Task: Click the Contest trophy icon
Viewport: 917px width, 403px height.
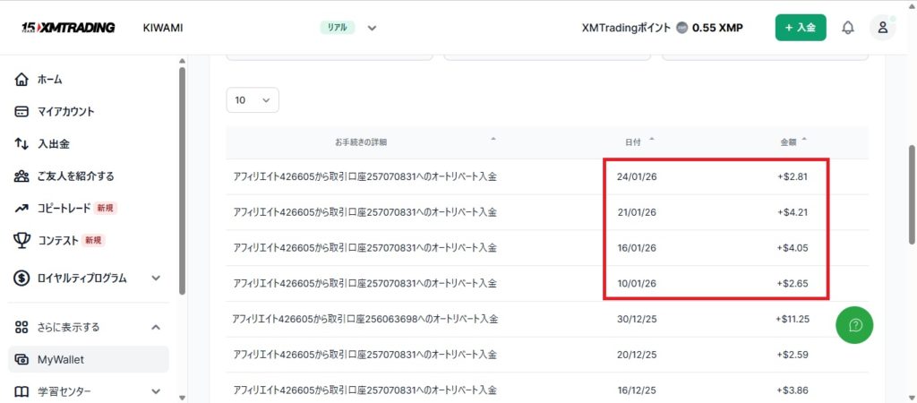Action: tap(22, 240)
